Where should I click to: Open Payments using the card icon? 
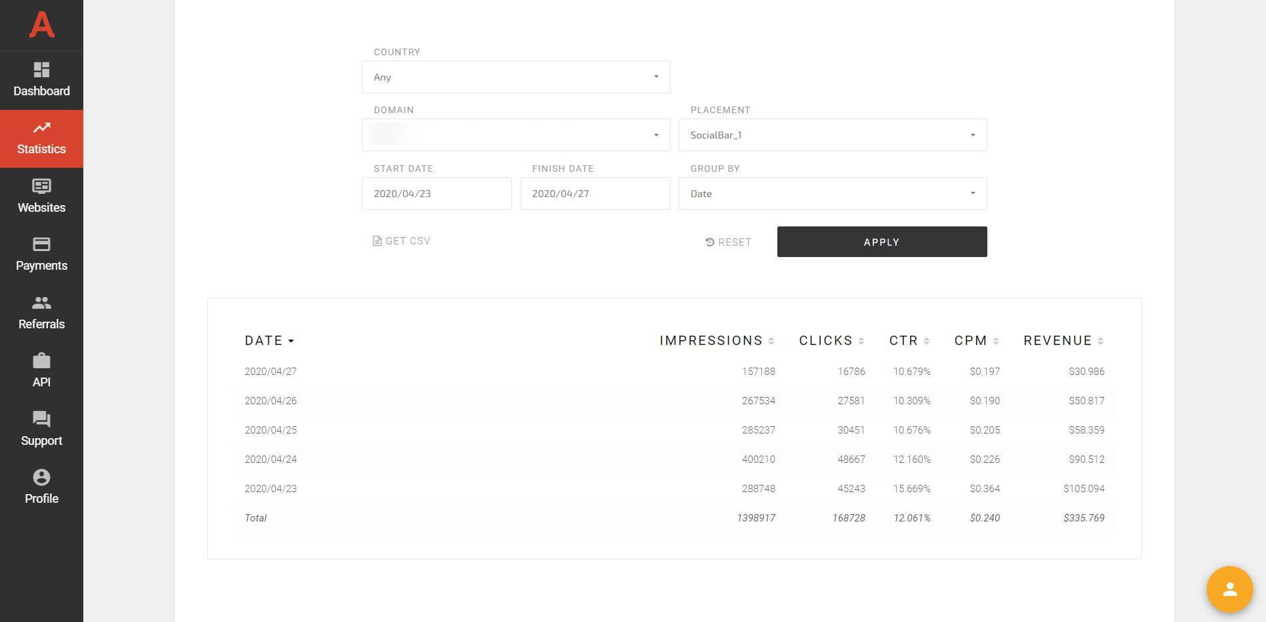click(x=41, y=254)
